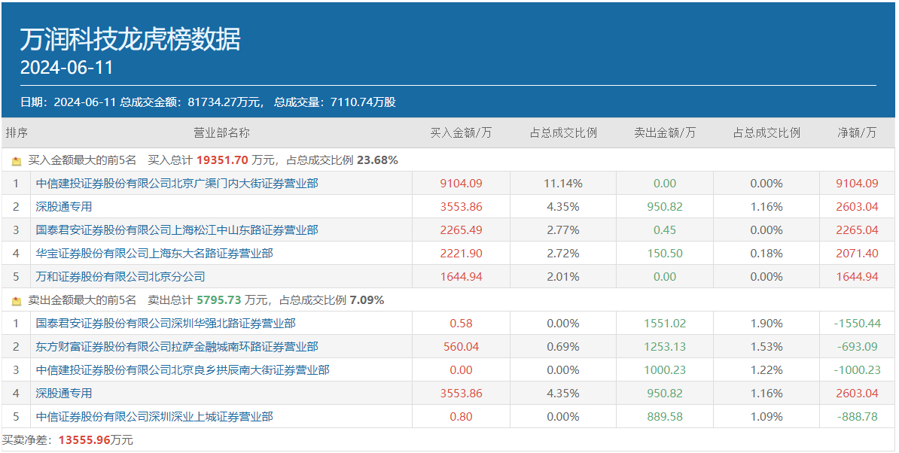Open 深股通专用 link in the buy top-5 section
This screenshot has width=899, height=453.
pyautogui.click(x=64, y=207)
